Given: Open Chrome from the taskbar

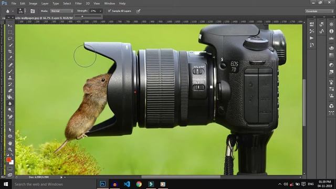Looking at the screenshot, I should click(139, 184).
